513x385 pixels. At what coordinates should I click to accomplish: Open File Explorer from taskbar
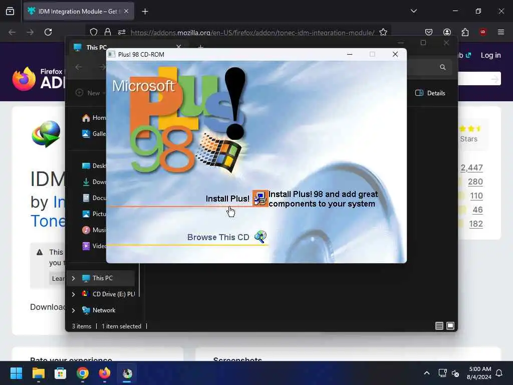(x=38, y=373)
